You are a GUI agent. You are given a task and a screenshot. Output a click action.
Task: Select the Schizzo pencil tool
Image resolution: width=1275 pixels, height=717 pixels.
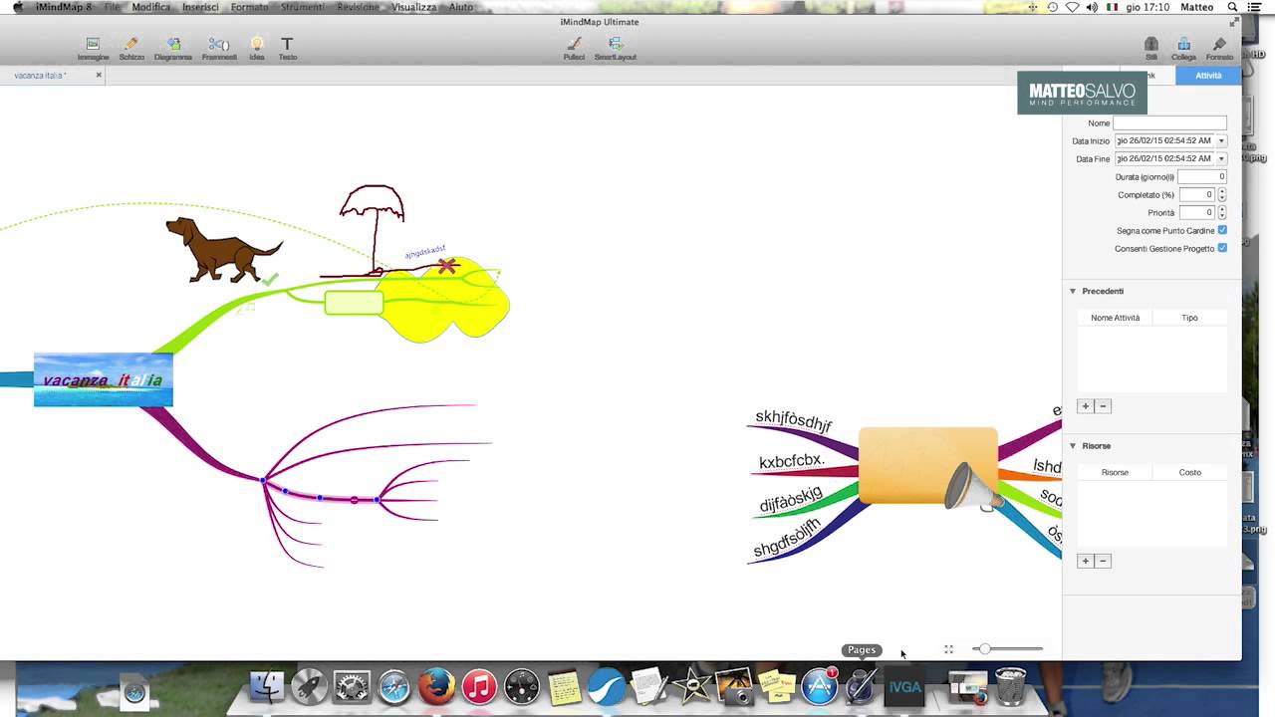[x=131, y=49]
